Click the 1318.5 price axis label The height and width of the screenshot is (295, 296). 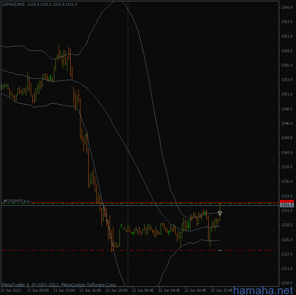[287, 283]
